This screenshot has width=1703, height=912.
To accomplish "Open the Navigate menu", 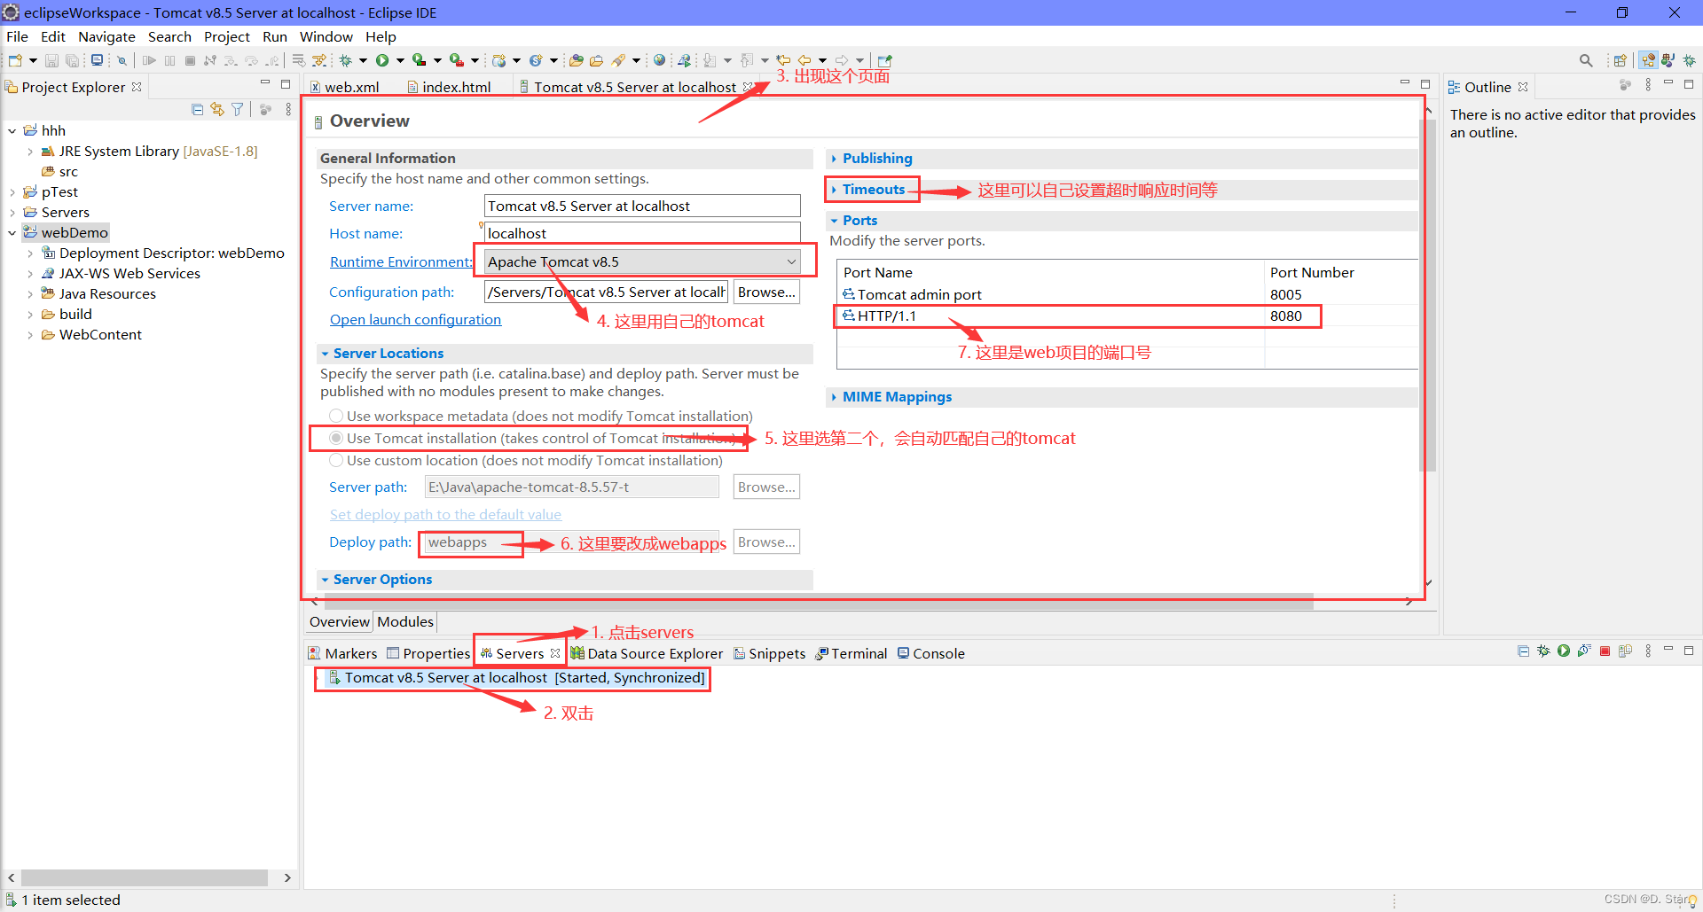I will 106,36.
